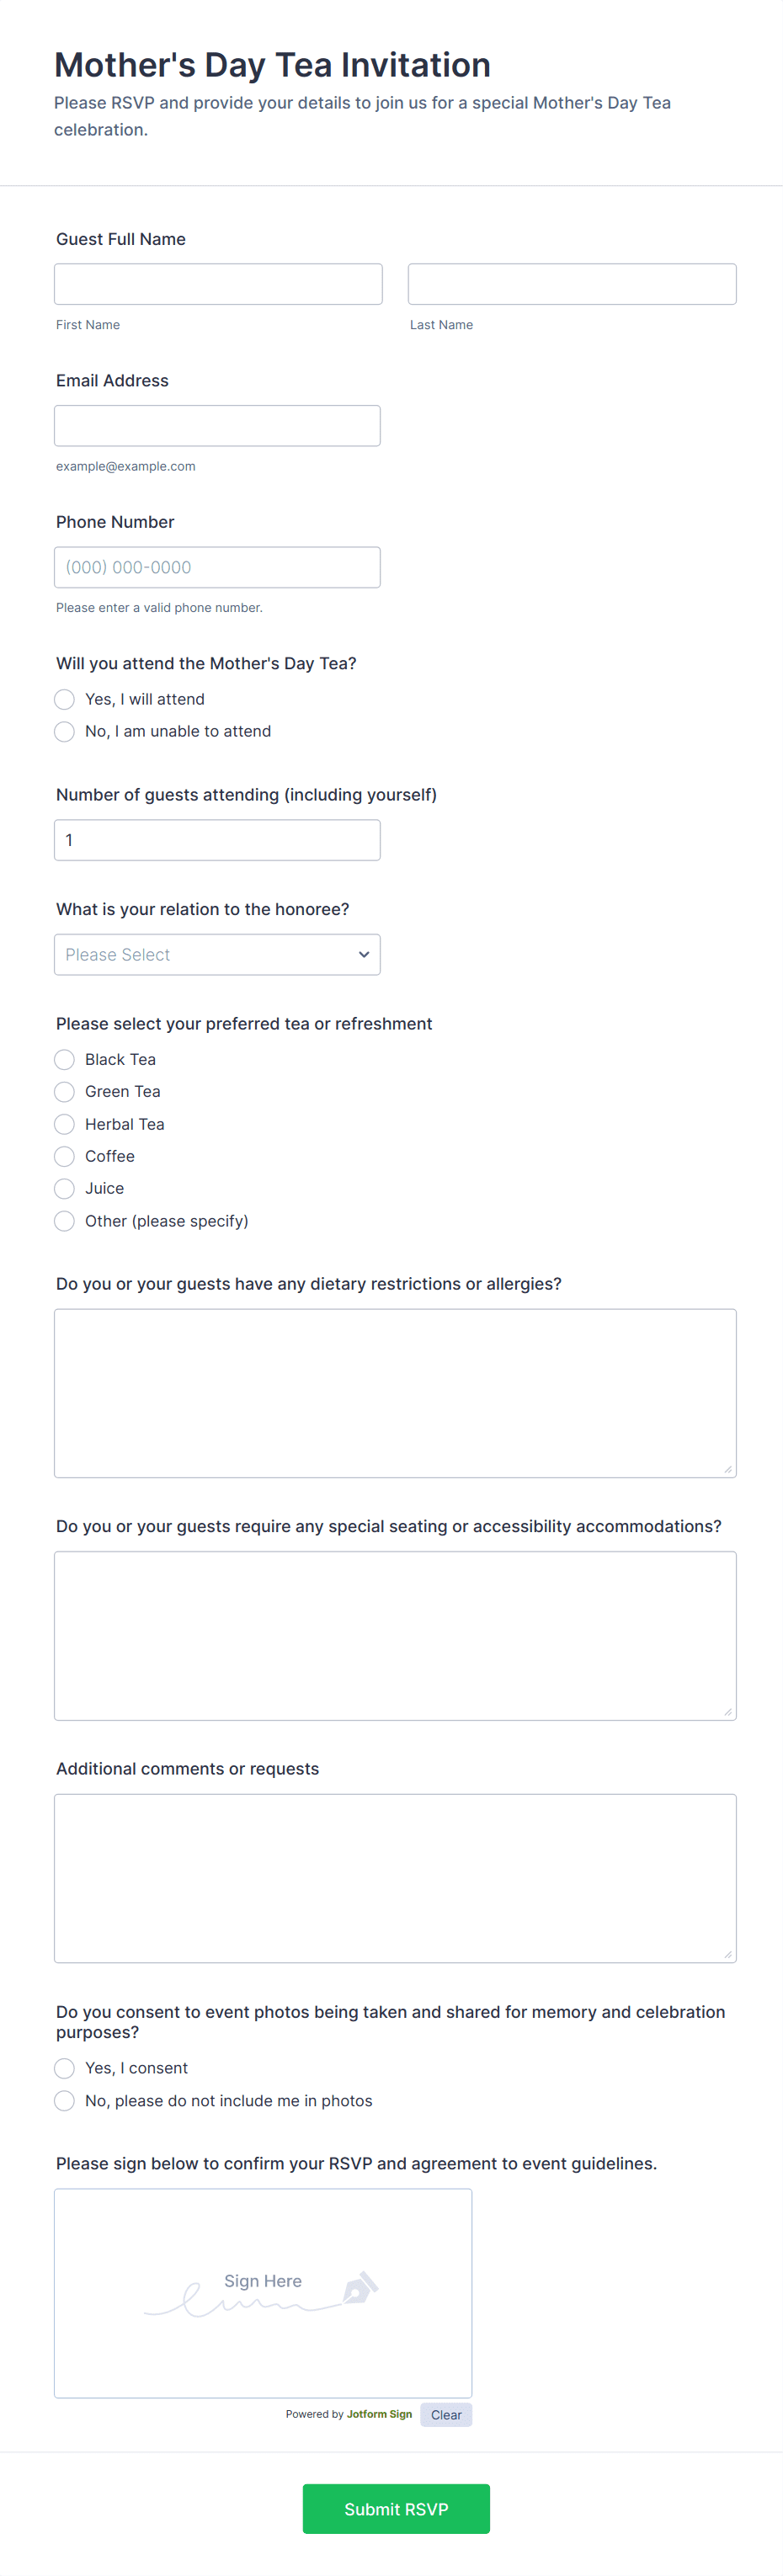
Task: Choose Coffee as preferred refreshment
Action: click(x=65, y=1156)
